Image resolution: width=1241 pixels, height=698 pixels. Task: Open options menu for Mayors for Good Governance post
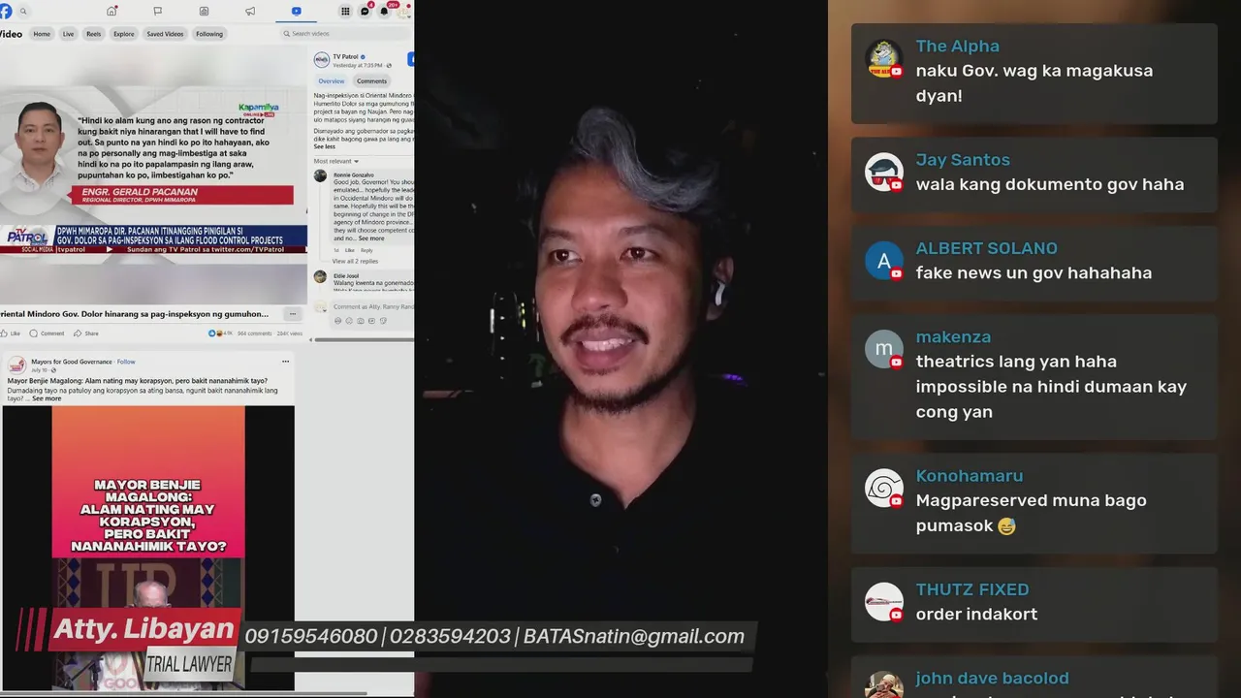pyautogui.click(x=285, y=361)
